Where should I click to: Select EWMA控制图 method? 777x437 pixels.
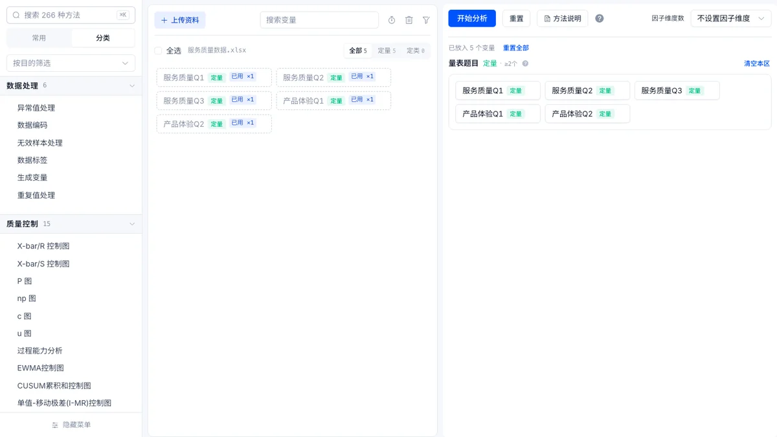point(41,368)
